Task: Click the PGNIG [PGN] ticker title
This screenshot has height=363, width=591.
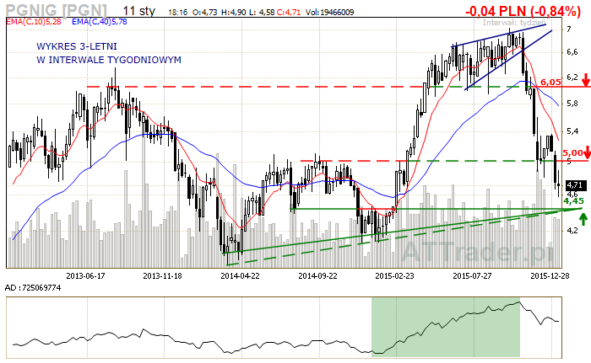Action: [57, 10]
